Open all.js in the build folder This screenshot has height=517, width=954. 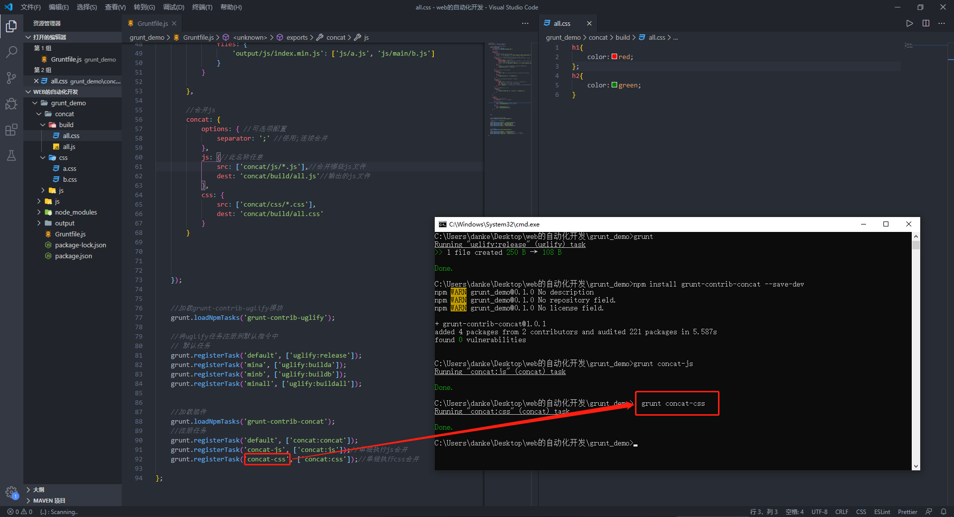coord(73,147)
